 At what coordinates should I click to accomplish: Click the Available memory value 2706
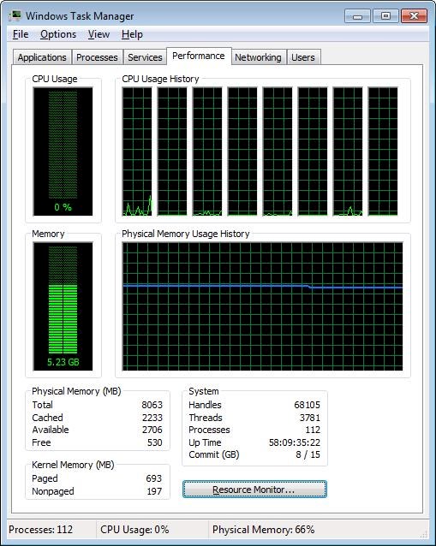coord(152,430)
